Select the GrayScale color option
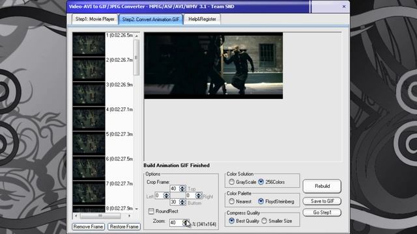This screenshot has width=417, height=234. tap(242, 182)
